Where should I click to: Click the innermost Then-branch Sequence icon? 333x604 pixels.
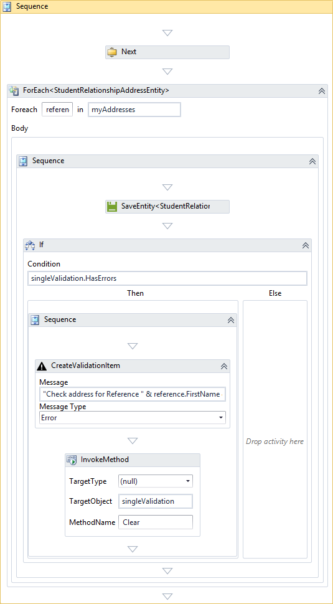click(x=35, y=319)
